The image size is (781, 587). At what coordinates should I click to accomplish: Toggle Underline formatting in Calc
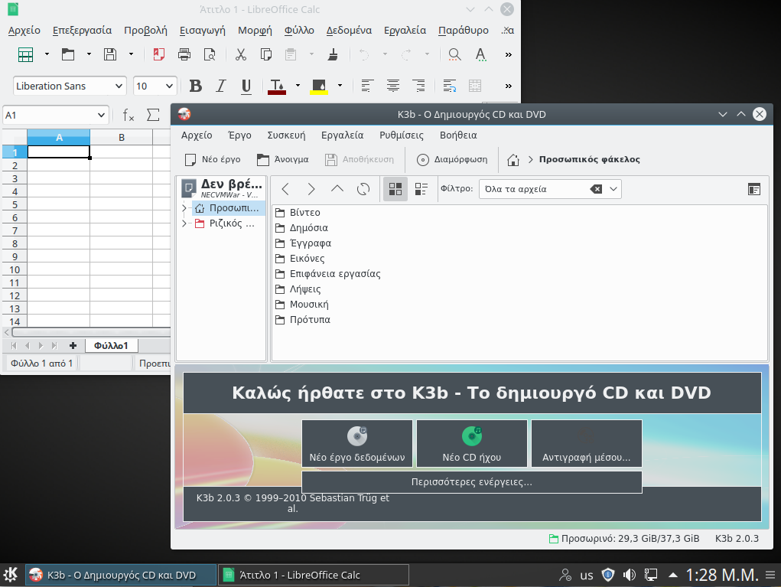tap(246, 86)
